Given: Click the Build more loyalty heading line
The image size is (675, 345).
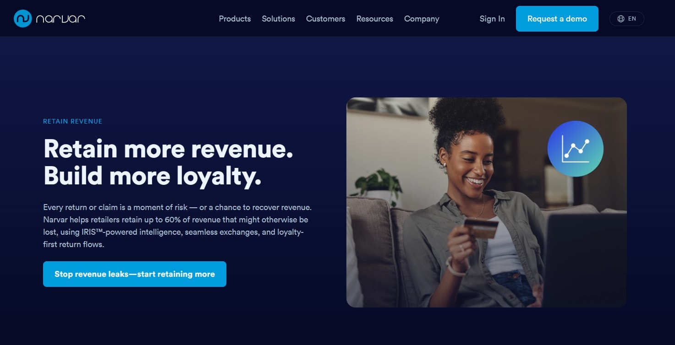Looking at the screenshot, I should (x=152, y=175).
